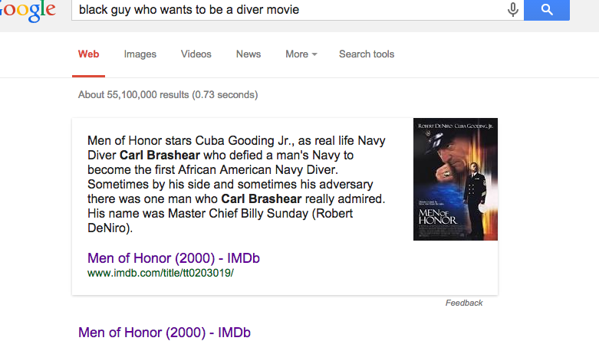The height and width of the screenshot is (341, 599).
Task: Focus the search query input field
Action: click(x=284, y=10)
